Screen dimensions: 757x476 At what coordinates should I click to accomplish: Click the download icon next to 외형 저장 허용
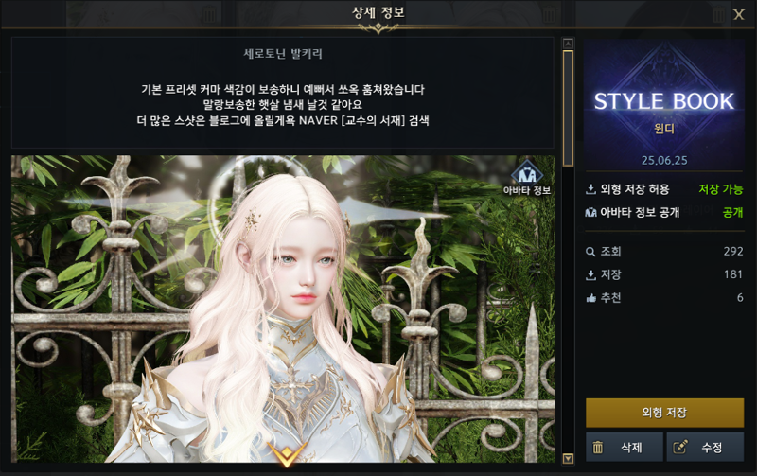click(x=590, y=189)
